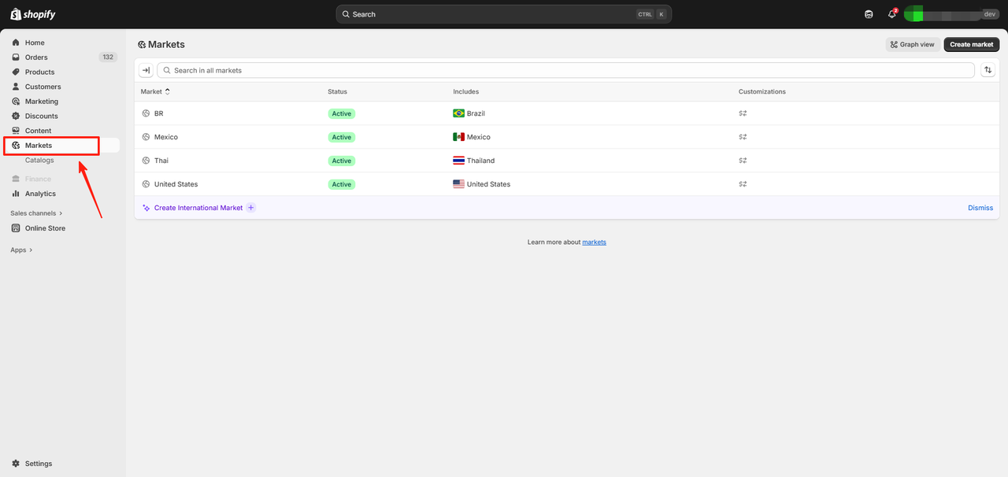1008x477 pixels.
Task: Click the sort markets icon button
Action: pos(988,70)
